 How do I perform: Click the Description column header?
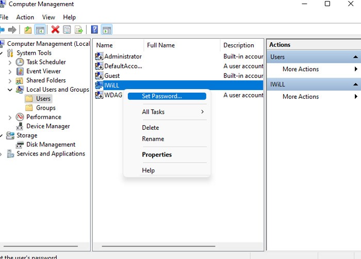(238, 45)
